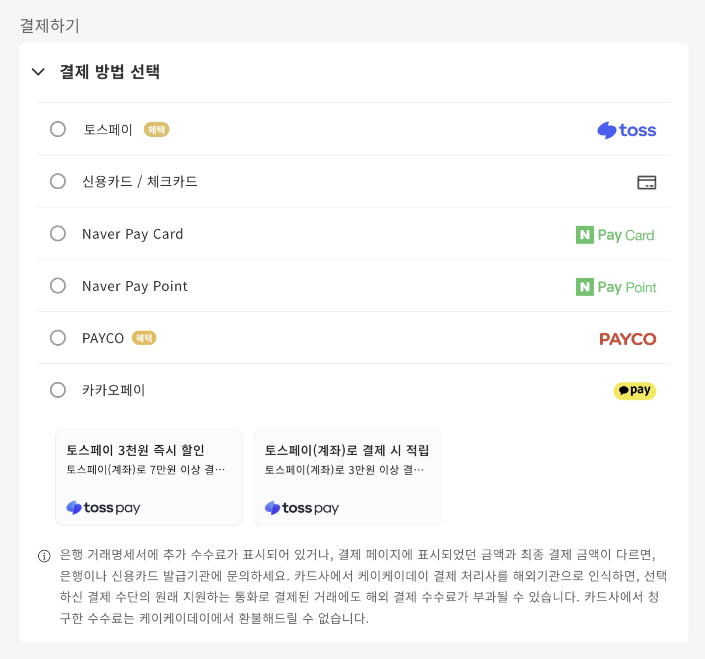
Task: Choose the Naver Pay Card radio option
Action: pos(58,233)
